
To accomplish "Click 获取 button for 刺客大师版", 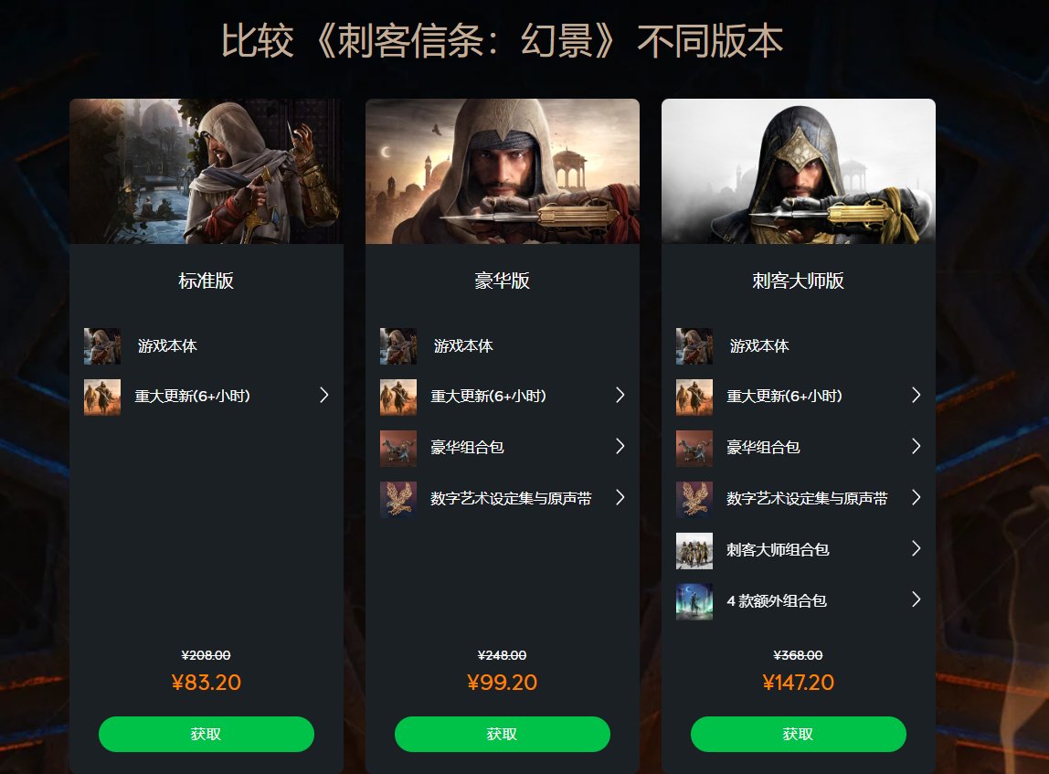I will [798, 734].
